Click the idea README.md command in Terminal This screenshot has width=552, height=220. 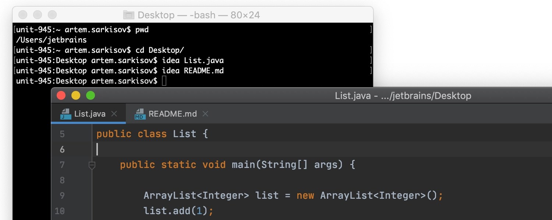click(x=192, y=70)
